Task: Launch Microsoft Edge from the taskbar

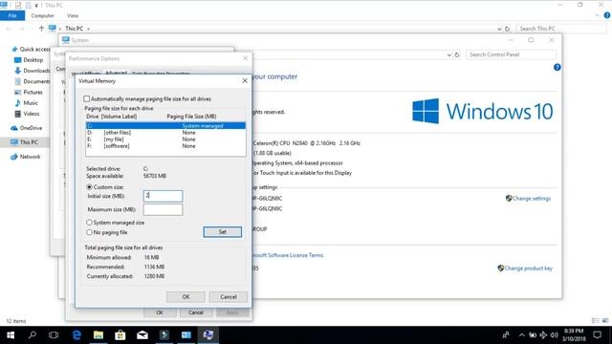Action: [76, 335]
